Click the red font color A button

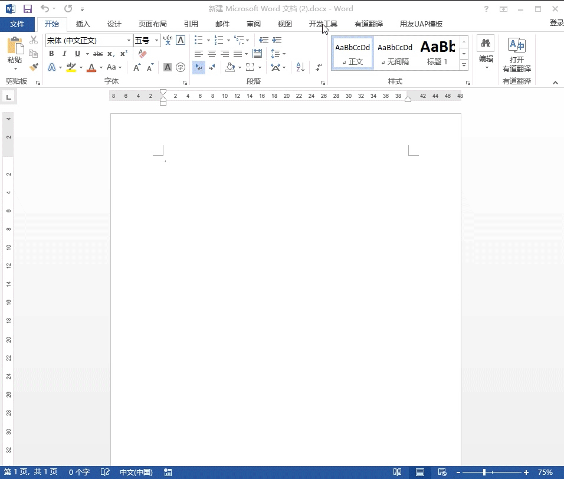click(91, 67)
